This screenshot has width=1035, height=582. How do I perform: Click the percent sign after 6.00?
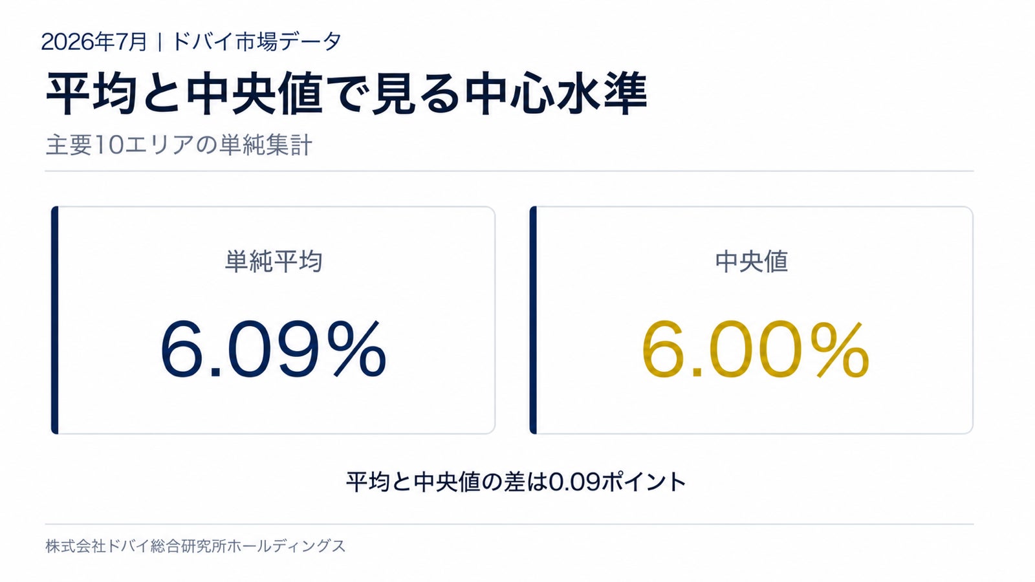(839, 350)
